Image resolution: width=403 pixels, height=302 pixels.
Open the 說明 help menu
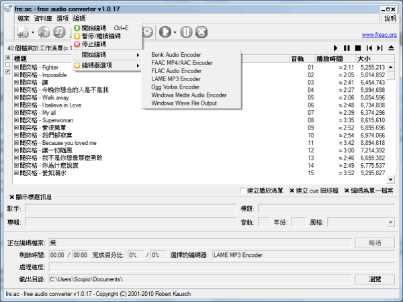tap(390, 19)
